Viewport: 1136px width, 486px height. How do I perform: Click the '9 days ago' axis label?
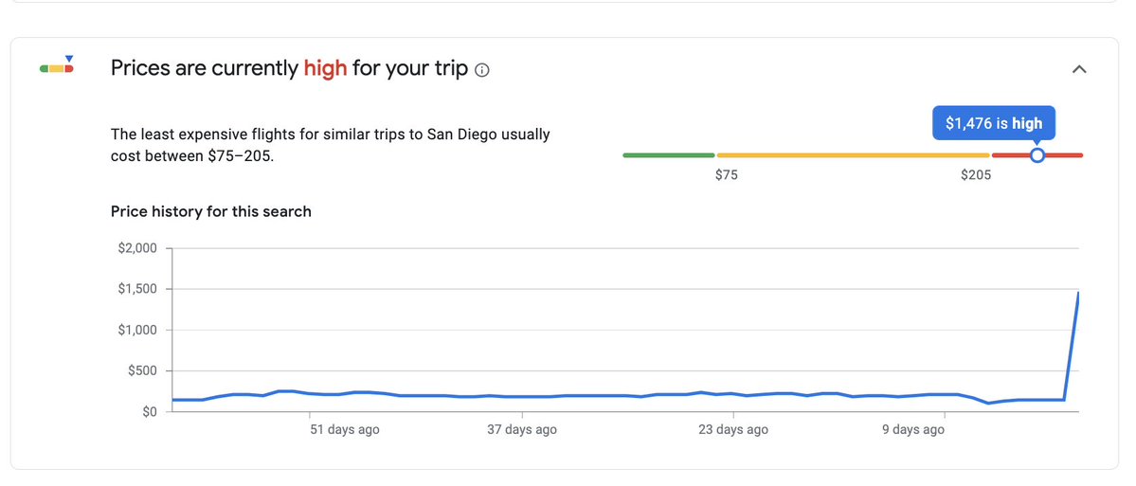912,429
